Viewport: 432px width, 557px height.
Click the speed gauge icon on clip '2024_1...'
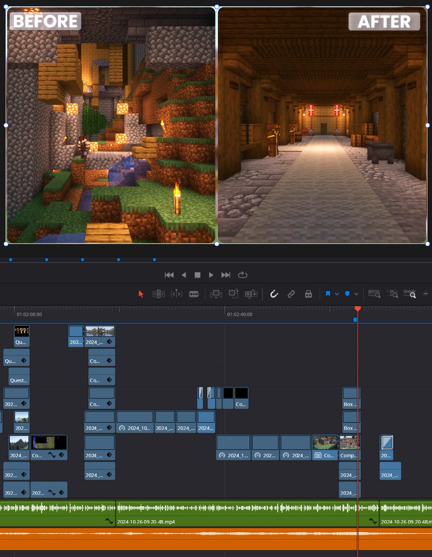222,456
